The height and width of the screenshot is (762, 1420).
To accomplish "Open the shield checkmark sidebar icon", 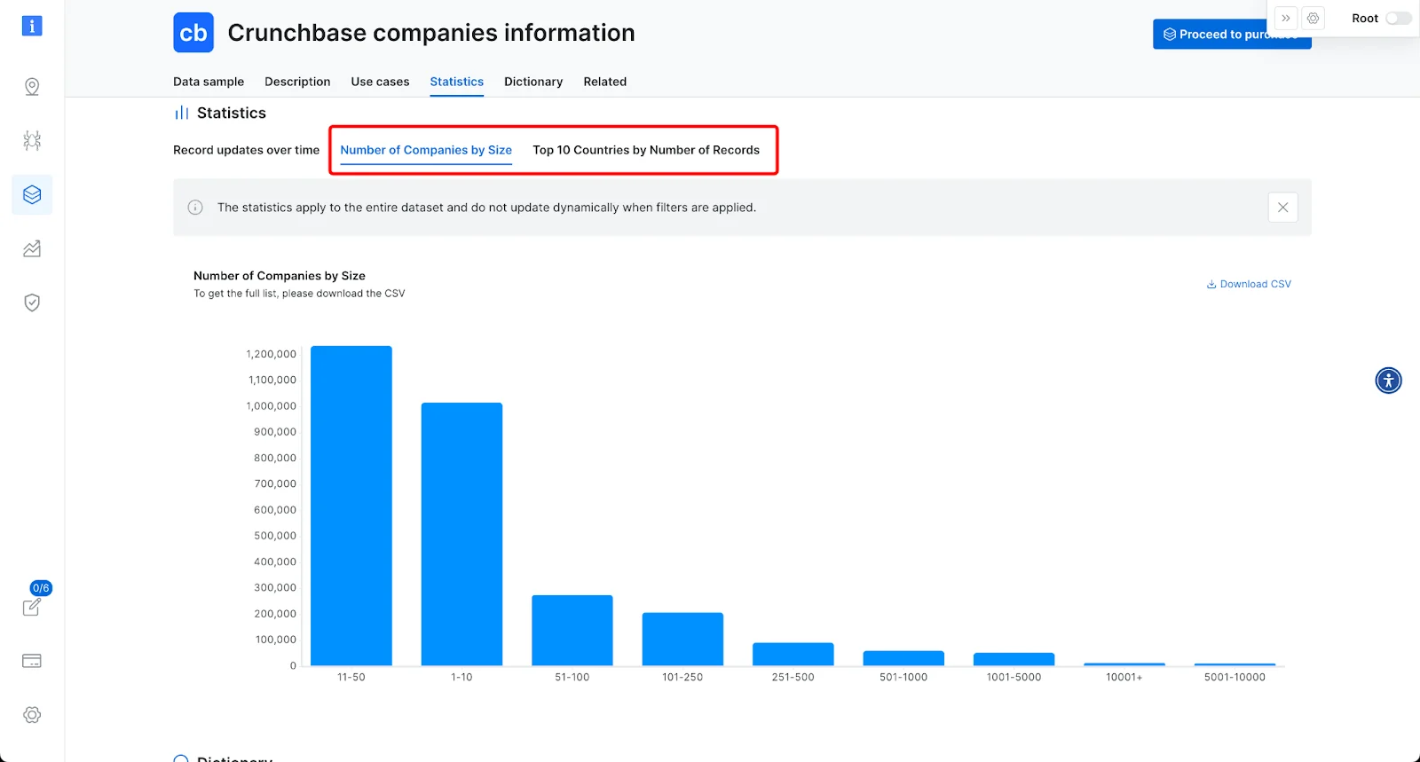I will [x=32, y=302].
